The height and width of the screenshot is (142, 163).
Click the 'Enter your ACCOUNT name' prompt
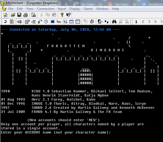(x=56, y=132)
